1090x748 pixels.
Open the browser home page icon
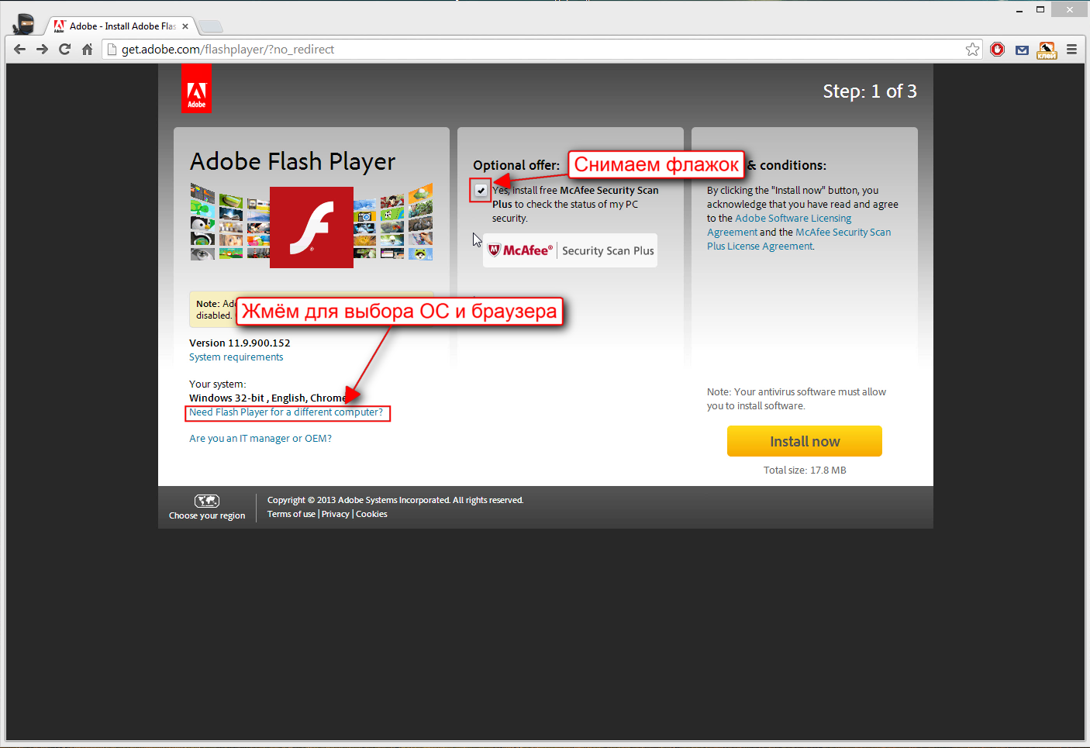coord(87,49)
